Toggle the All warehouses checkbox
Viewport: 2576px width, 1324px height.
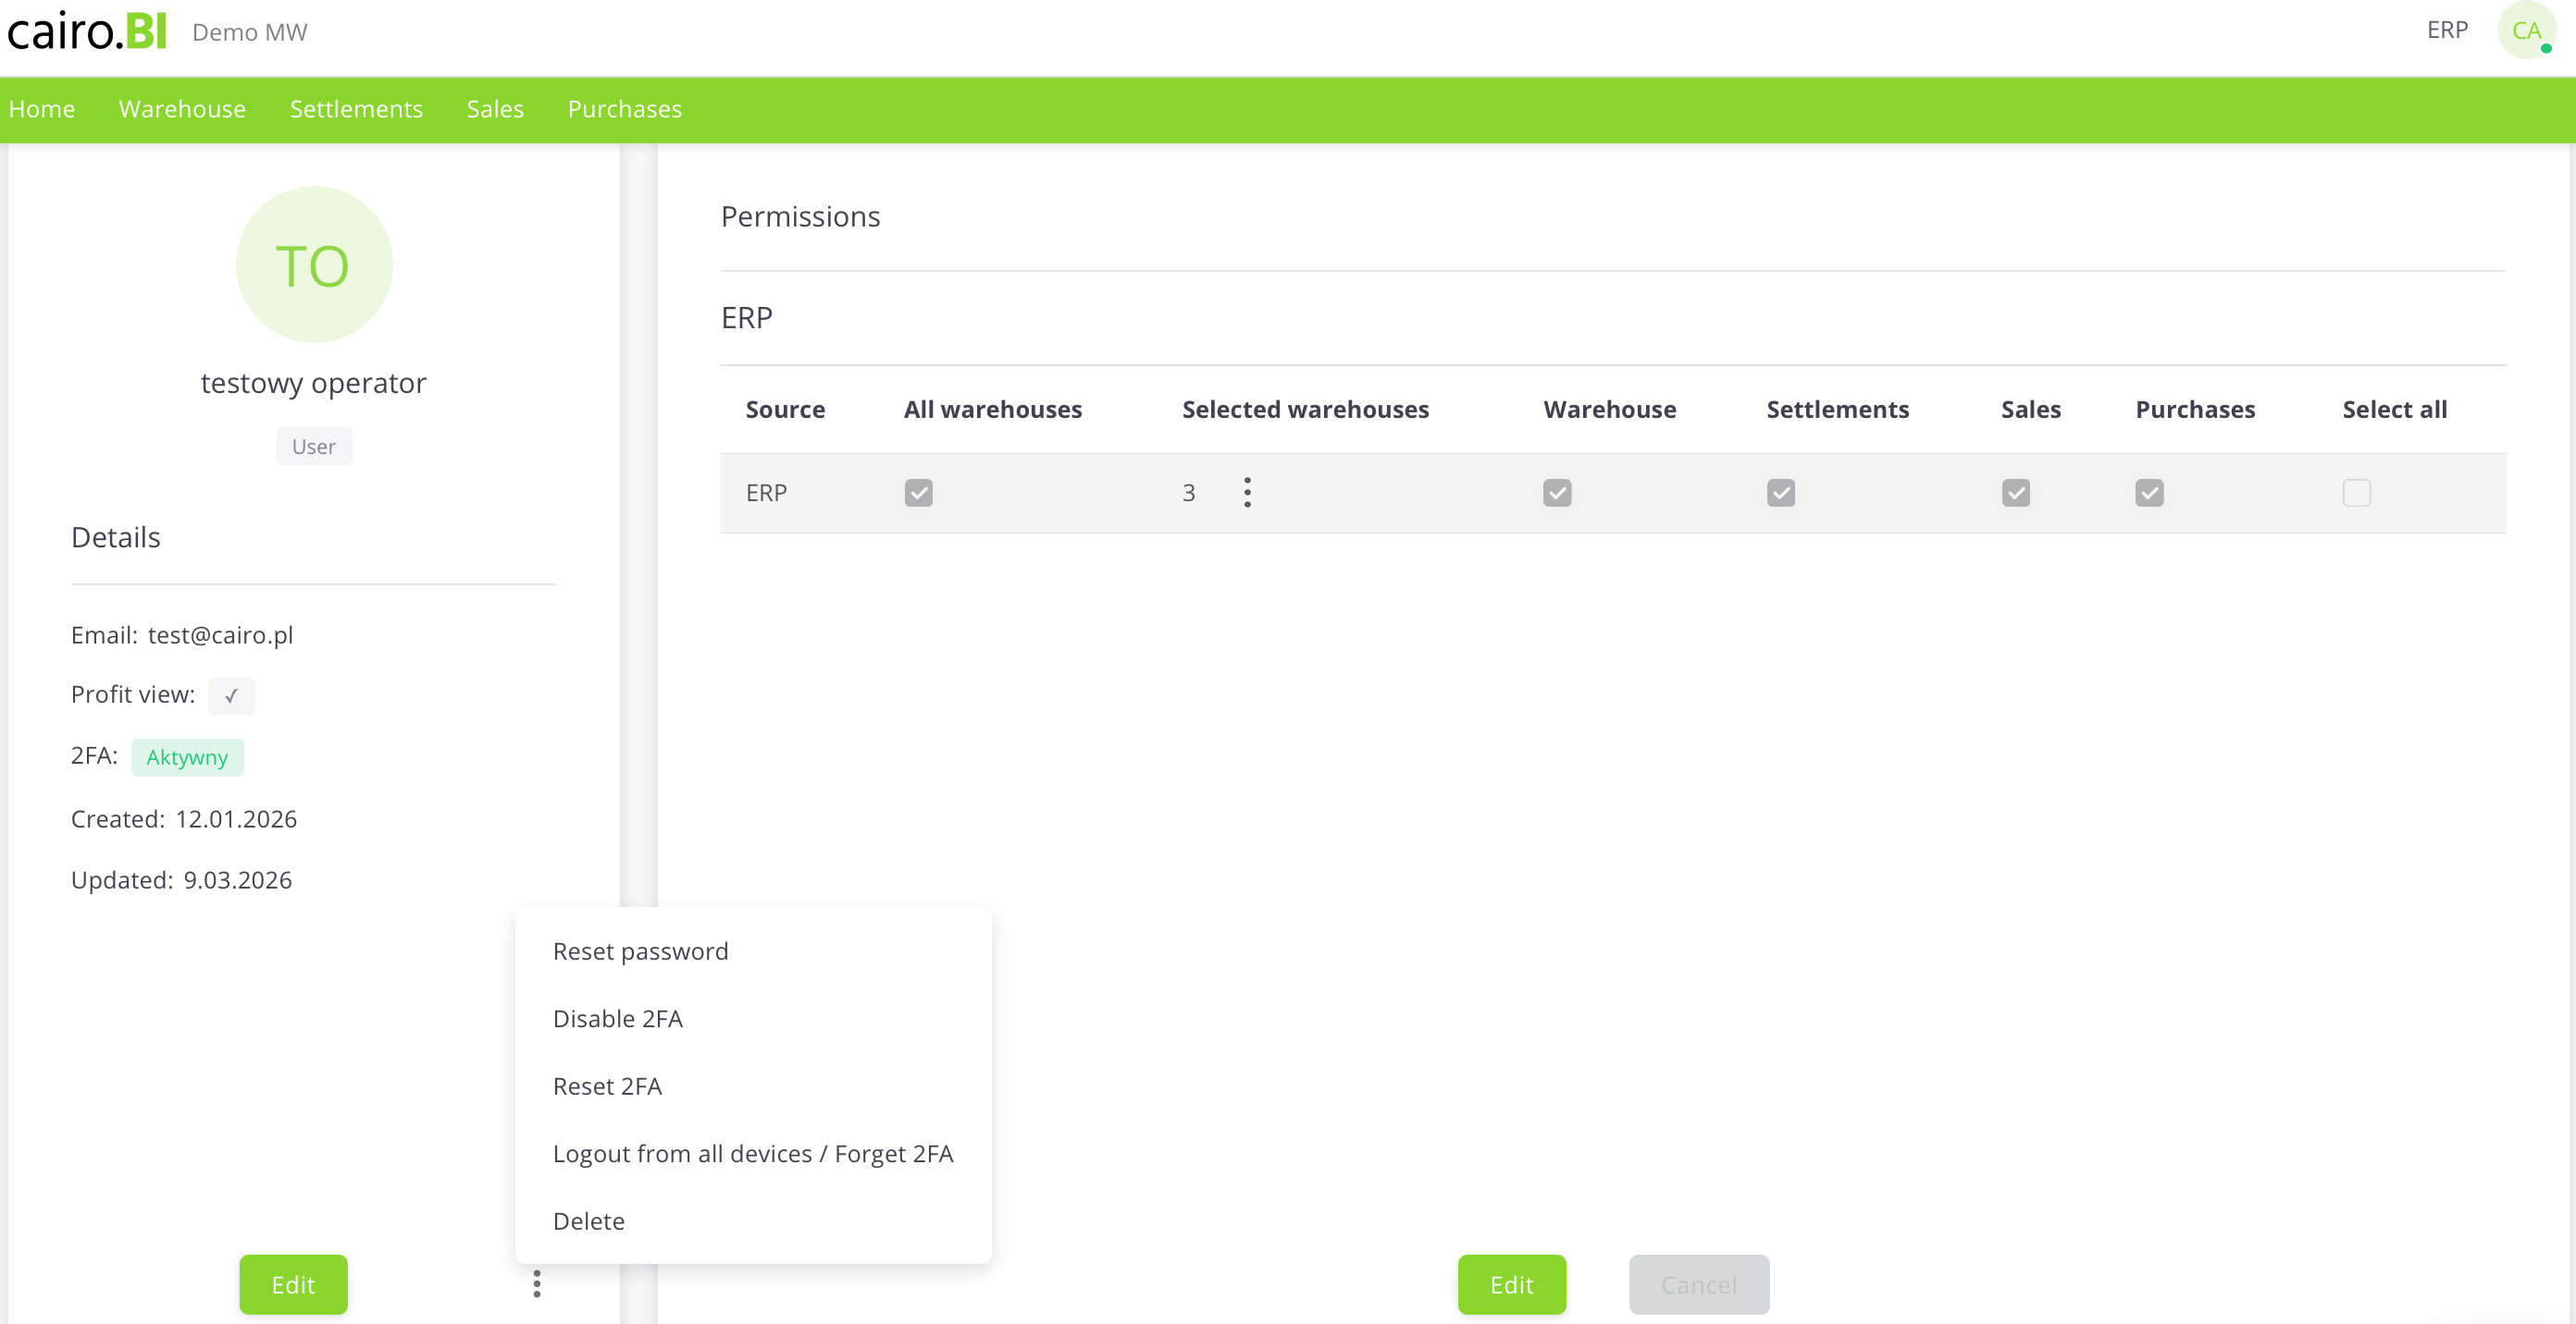[918, 493]
